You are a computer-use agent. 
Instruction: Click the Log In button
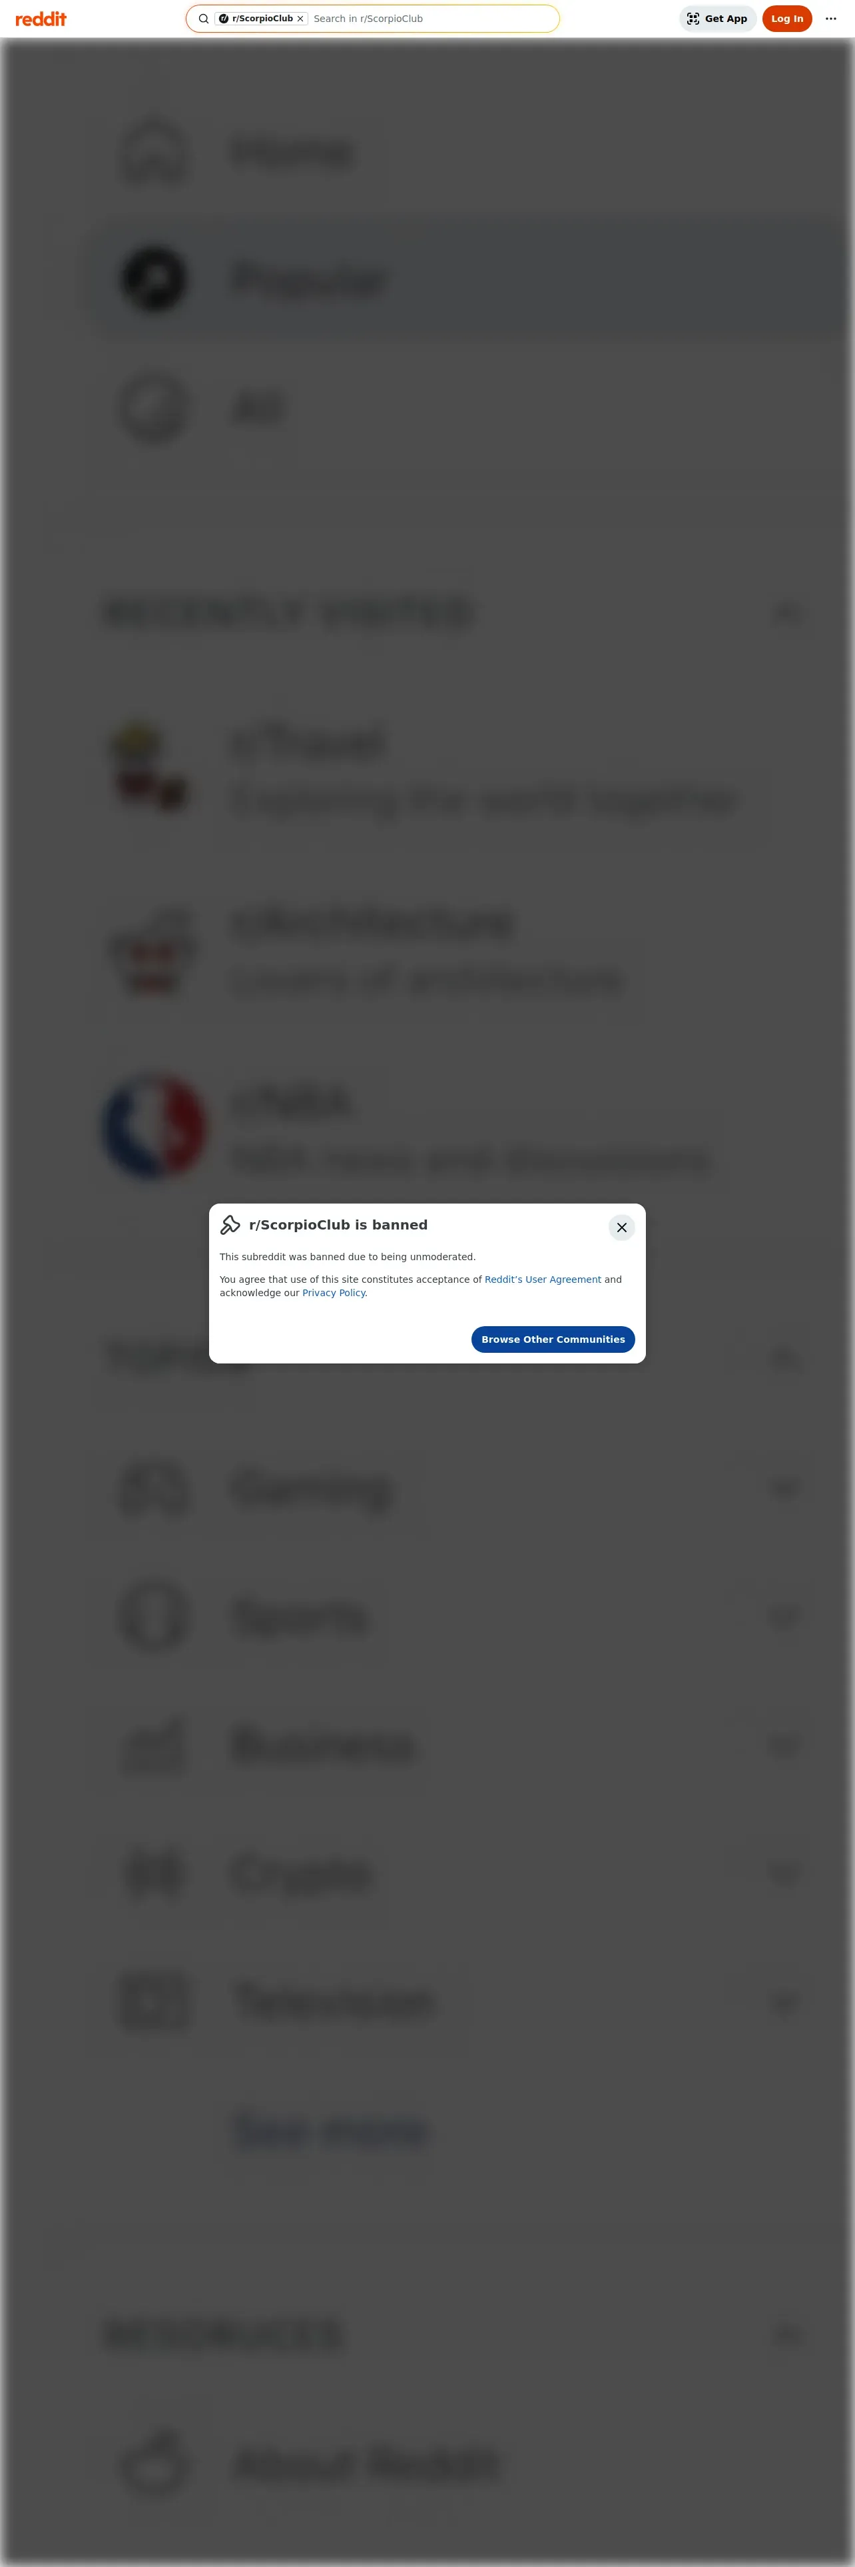point(787,19)
